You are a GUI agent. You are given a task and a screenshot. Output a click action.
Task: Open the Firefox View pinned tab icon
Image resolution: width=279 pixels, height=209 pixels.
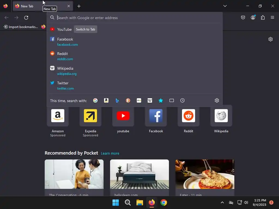5,6
